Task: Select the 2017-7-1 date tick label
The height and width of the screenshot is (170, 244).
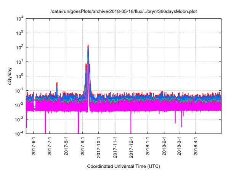Action: pos(50,146)
